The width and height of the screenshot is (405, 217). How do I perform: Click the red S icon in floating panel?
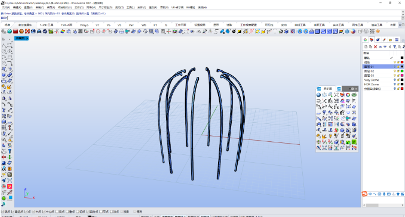click(x=336, y=130)
